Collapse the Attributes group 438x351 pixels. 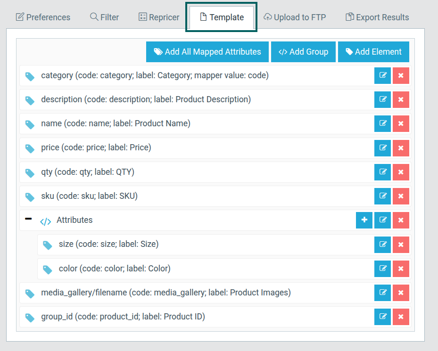click(x=28, y=219)
